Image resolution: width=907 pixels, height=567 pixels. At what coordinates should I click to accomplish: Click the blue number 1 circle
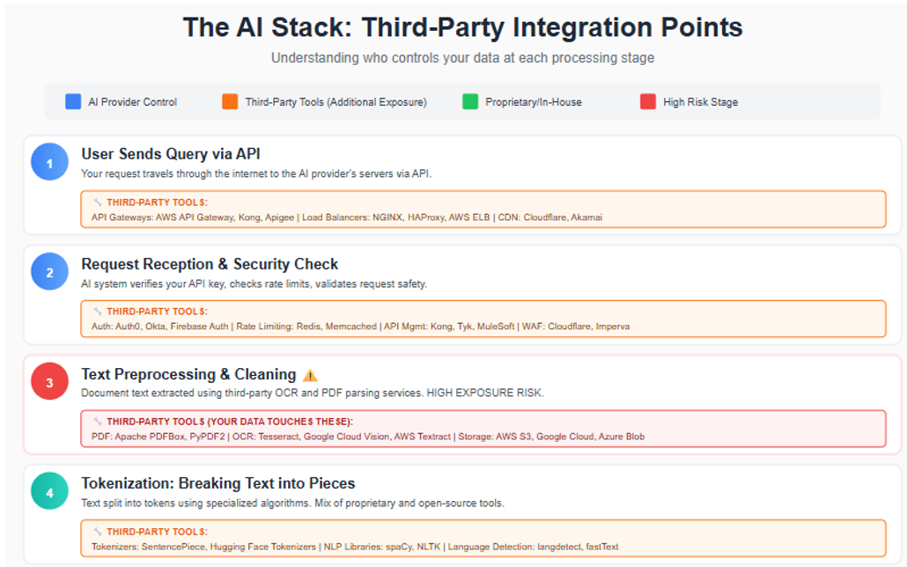pos(49,163)
